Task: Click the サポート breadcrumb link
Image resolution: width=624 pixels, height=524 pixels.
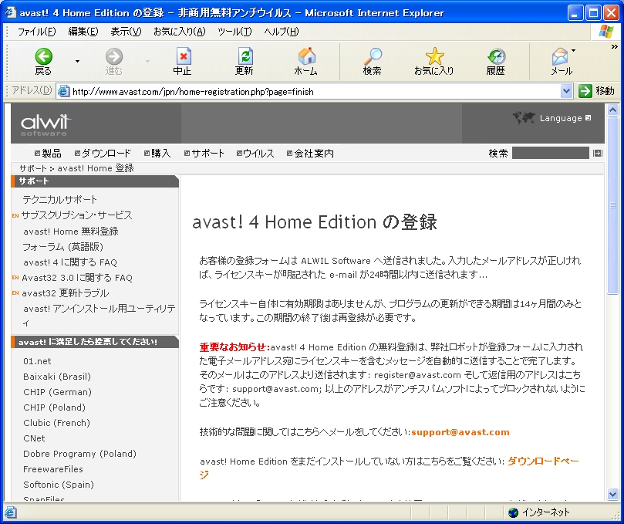Action: coord(33,168)
